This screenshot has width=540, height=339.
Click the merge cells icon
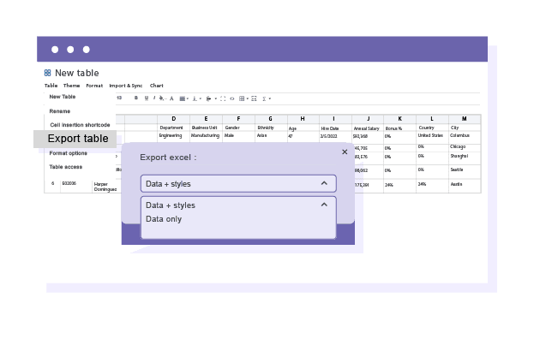tap(255, 98)
